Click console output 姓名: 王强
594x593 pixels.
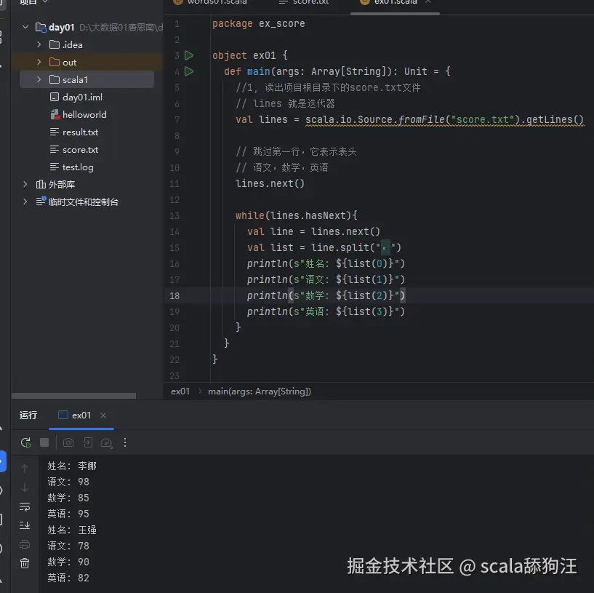(72, 530)
